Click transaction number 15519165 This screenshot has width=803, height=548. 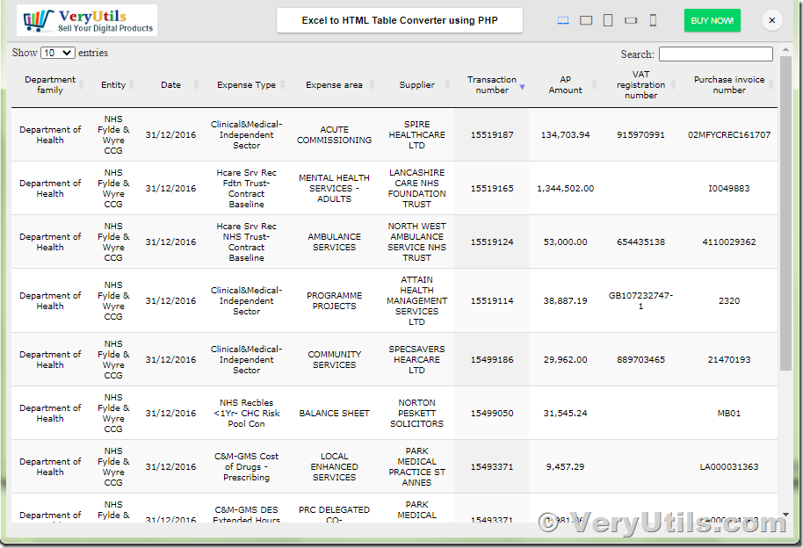coord(492,189)
